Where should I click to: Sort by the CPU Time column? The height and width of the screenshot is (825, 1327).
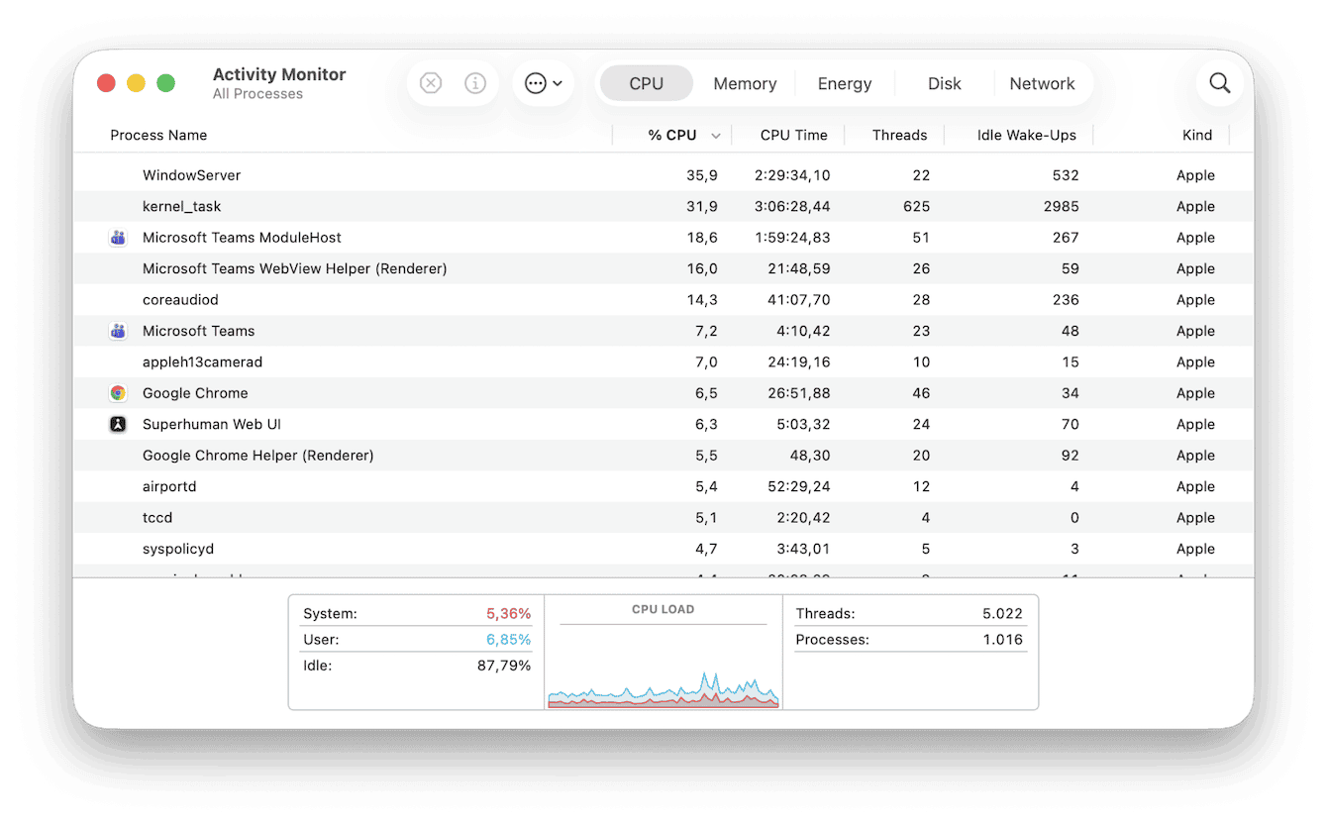point(793,136)
